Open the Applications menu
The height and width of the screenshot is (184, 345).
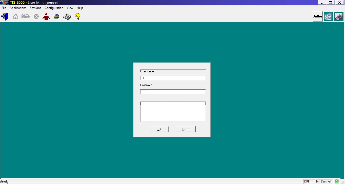(18, 8)
